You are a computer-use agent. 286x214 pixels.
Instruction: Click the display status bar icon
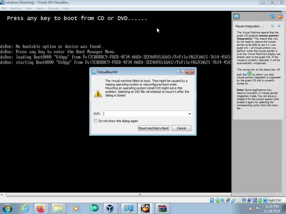pos(244,200)
